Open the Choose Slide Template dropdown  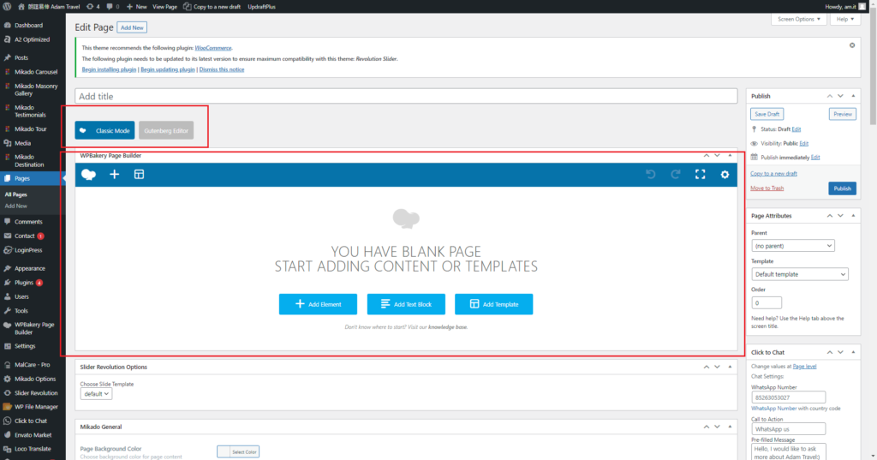click(x=96, y=394)
